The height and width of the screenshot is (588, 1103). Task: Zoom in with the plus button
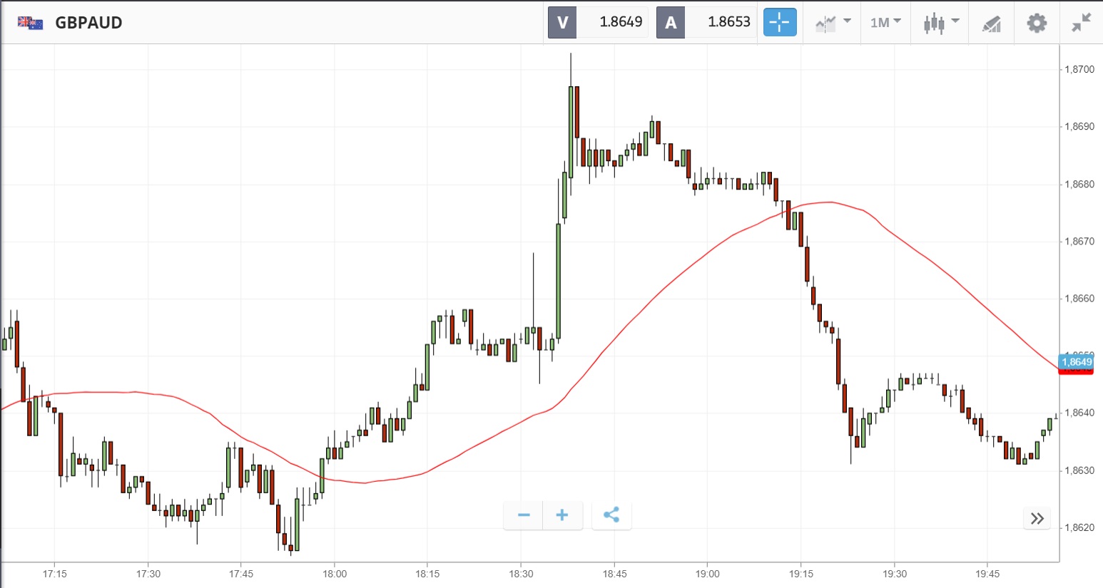coord(562,515)
